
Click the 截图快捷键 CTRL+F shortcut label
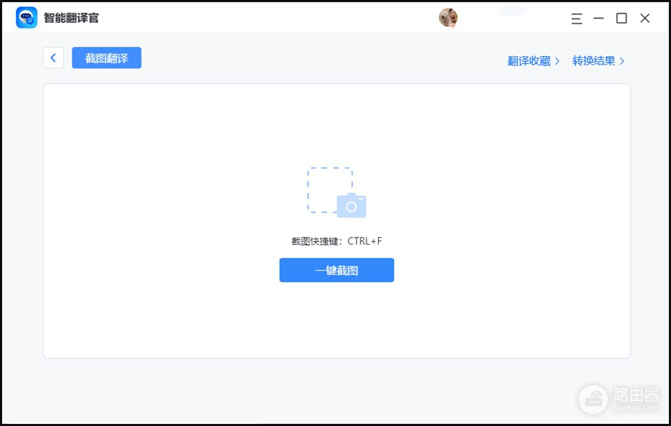(337, 241)
